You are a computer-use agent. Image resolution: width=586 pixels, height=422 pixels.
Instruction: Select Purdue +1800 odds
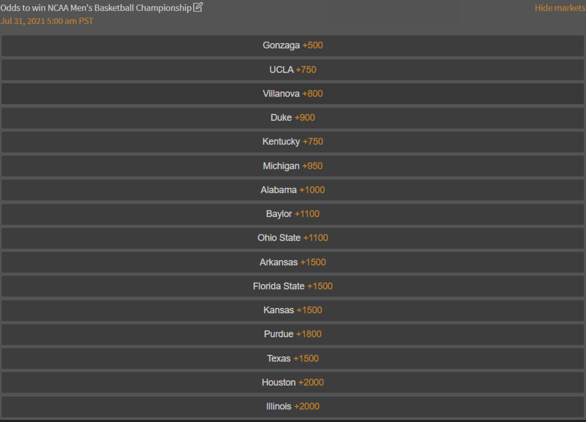pyautogui.click(x=292, y=334)
